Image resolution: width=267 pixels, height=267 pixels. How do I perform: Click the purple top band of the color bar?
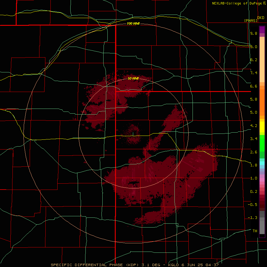pos(262,30)
